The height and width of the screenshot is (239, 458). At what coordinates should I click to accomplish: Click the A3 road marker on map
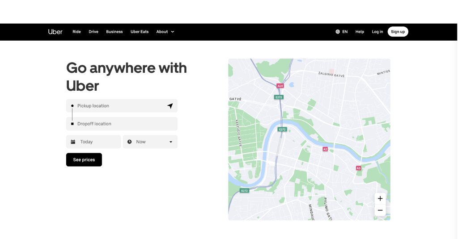358,168
